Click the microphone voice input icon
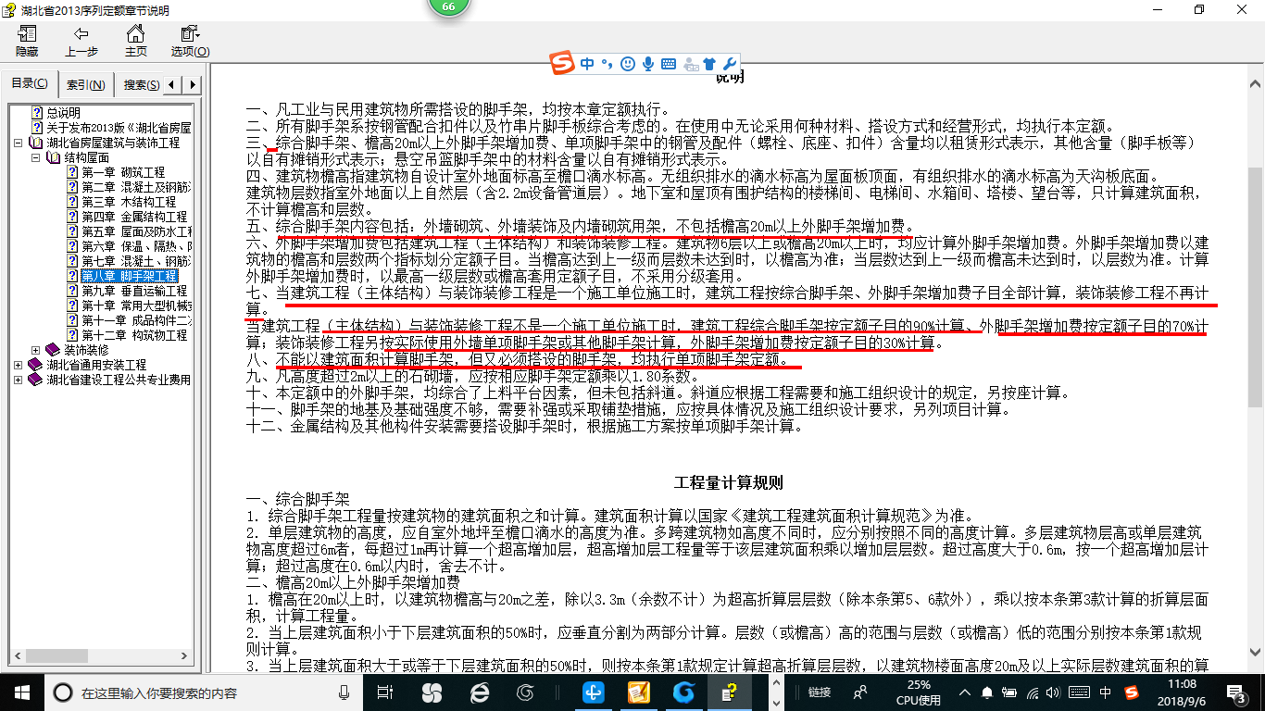This screenshot has width=1265, height=711. point(648,64)
